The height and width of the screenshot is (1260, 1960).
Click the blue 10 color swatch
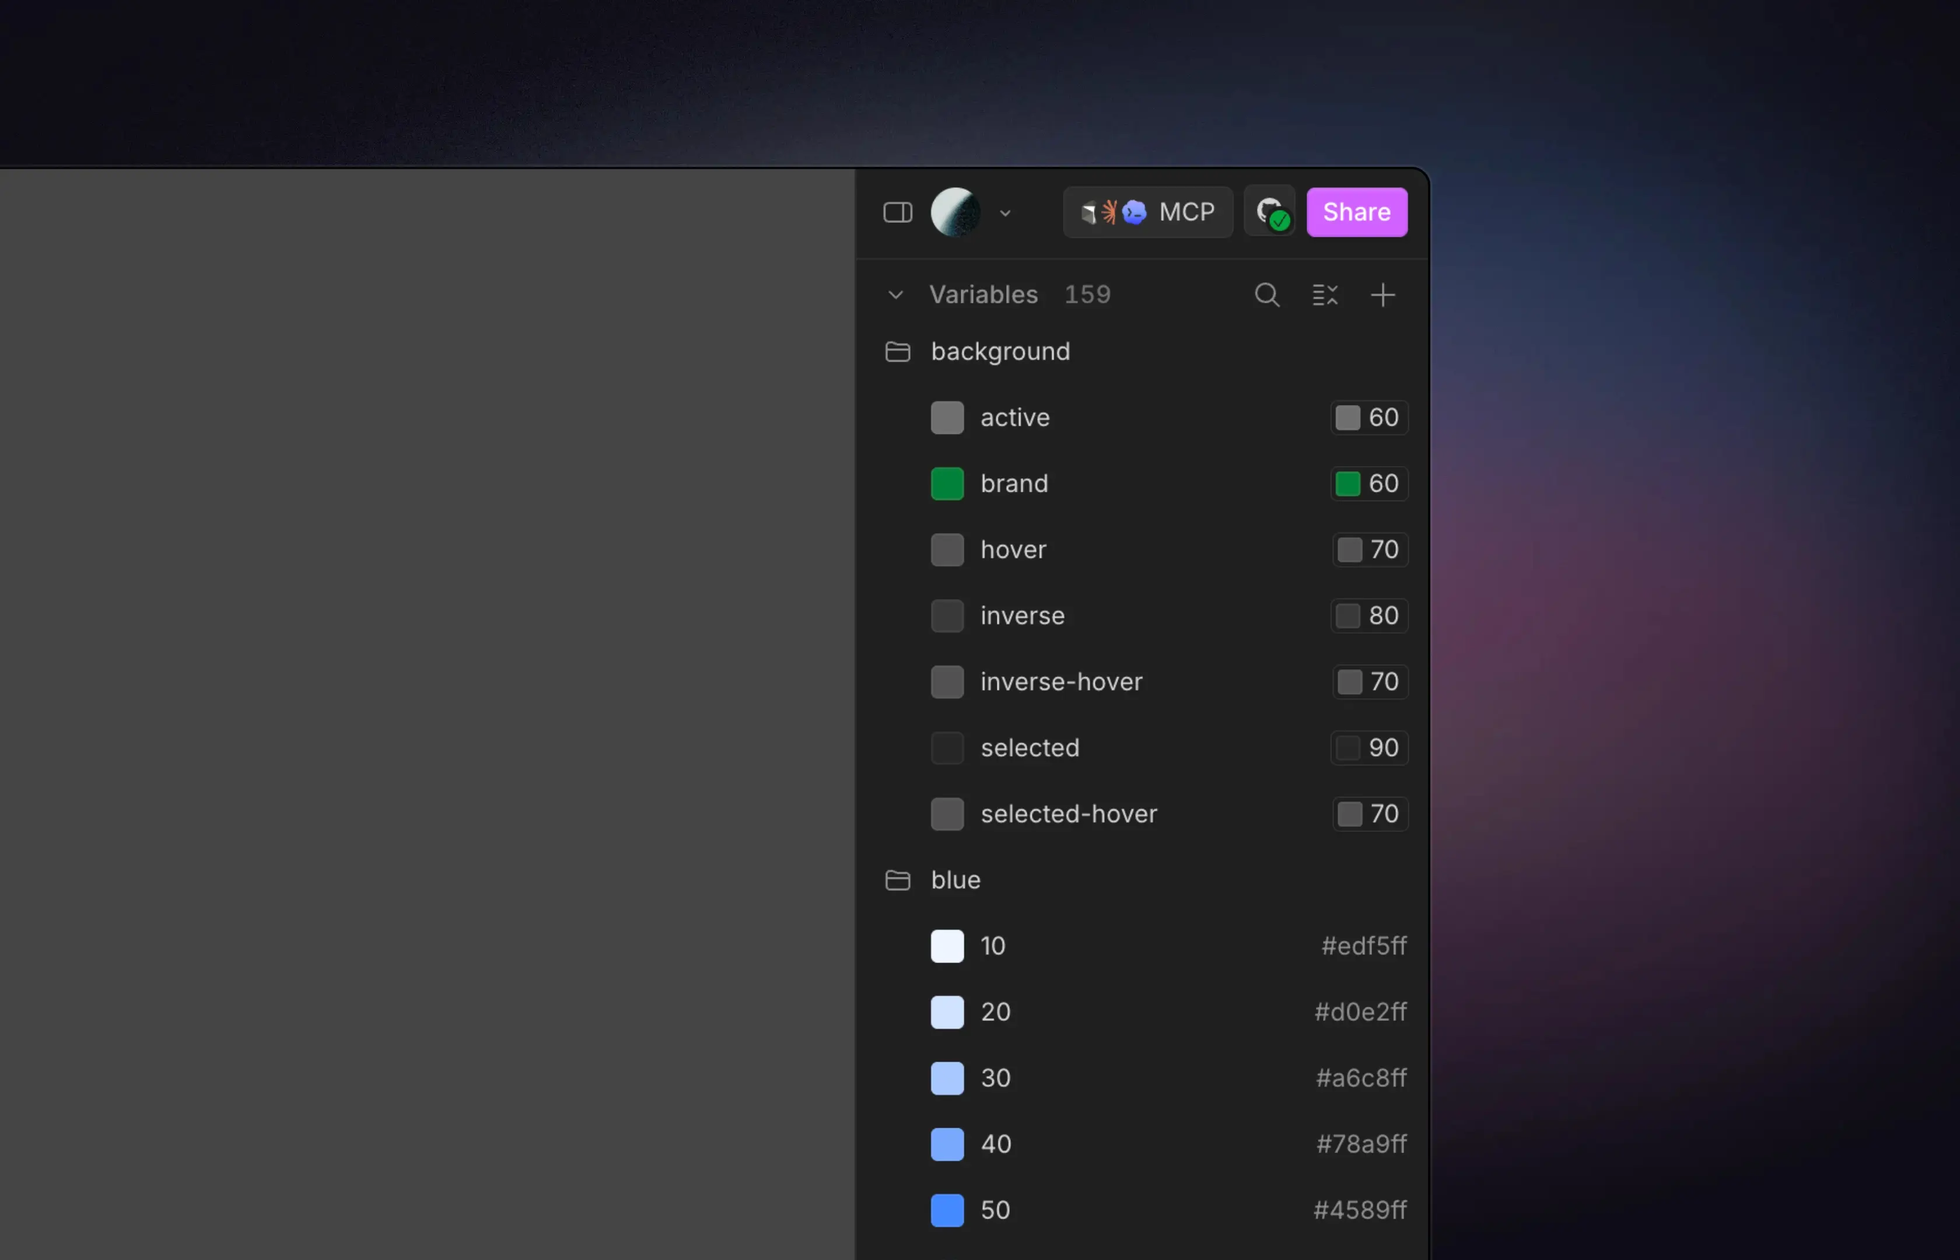947,946
